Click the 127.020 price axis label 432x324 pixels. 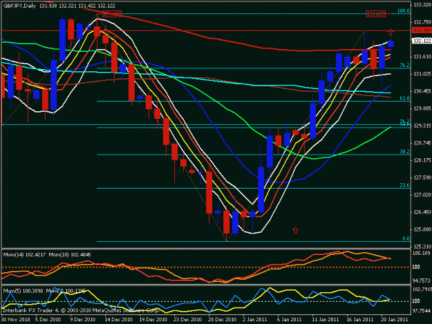pos(422,195)
